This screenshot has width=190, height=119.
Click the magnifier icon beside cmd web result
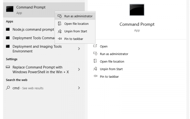[x=8, y=88]
